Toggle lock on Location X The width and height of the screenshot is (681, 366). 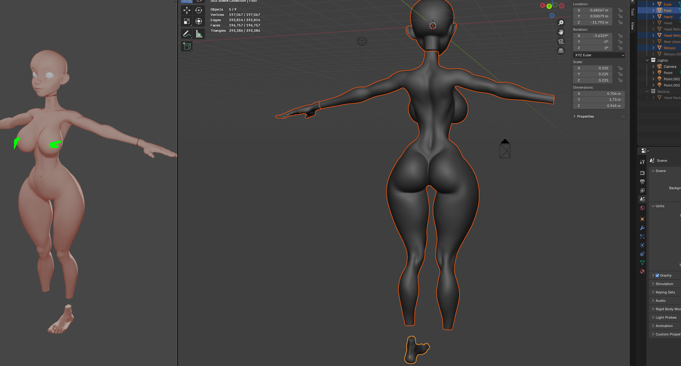pyautogui.click(x=620, y=10)
